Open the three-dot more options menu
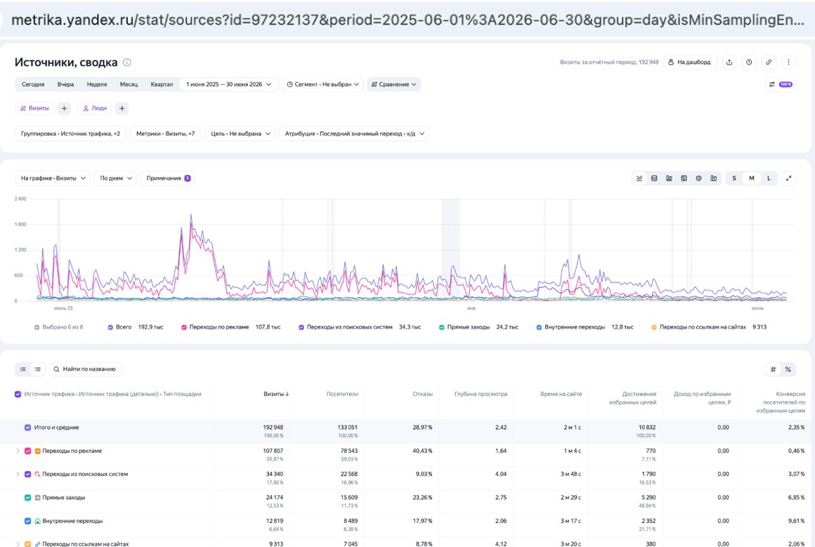The width and height of the screenshot is (815, 547). click(x=788, y=62)
